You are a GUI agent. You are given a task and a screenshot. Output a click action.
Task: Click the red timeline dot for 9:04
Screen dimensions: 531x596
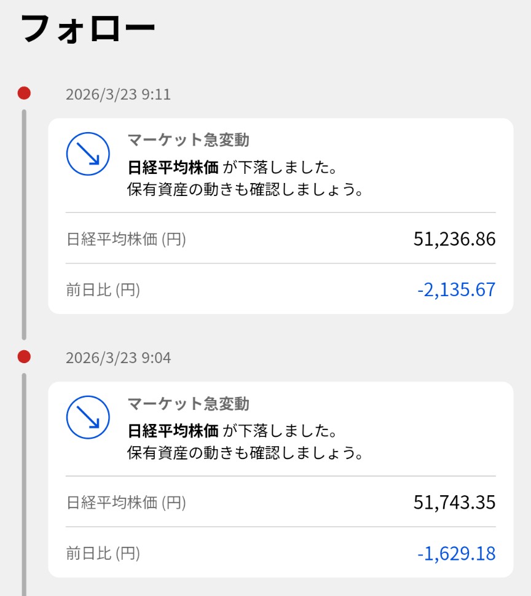(x=24, y=356)
